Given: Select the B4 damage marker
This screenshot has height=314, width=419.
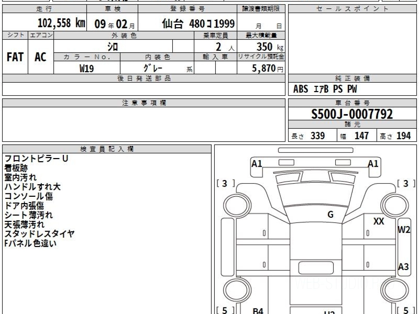Looking at the screenshot, I should coord(258,311).
